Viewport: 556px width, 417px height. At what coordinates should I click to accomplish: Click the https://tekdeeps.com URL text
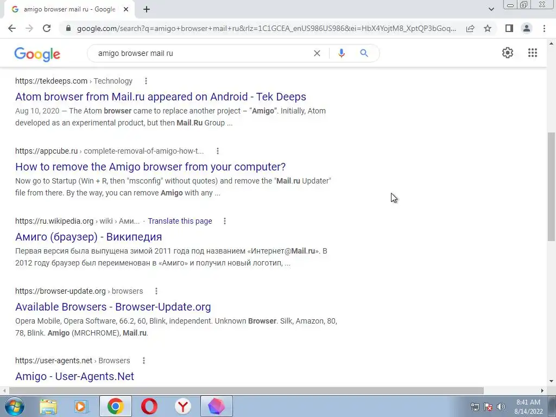[x=51, y=81]
